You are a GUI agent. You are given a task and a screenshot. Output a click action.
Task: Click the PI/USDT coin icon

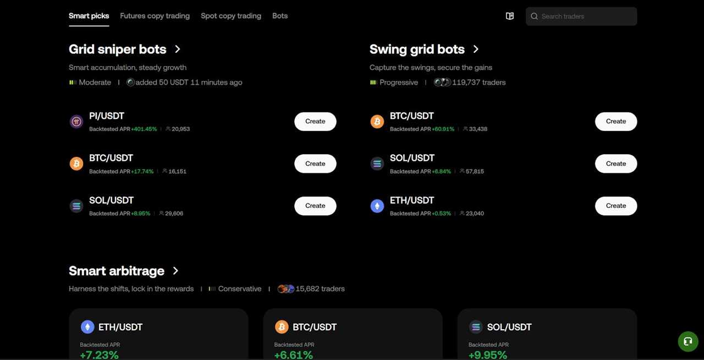coord(76,121)
